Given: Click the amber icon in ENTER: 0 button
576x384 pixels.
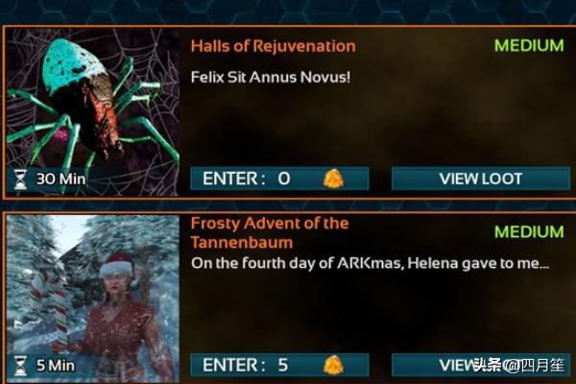Looking at the screenshot, I should click(333, 179).
